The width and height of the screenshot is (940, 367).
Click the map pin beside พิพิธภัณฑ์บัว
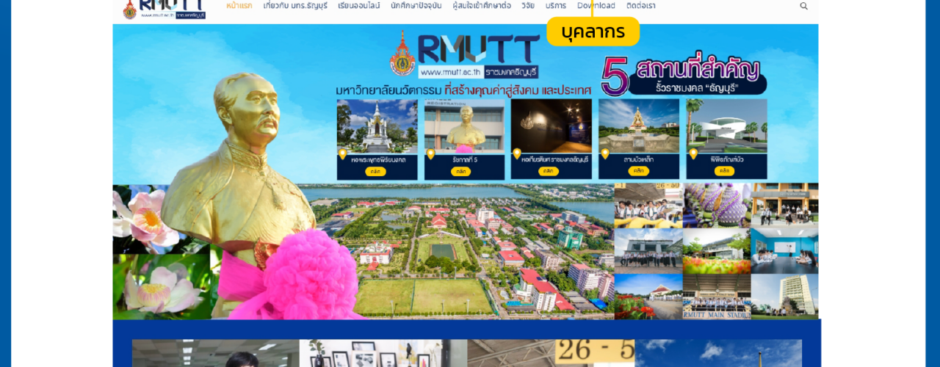point(693,153)
